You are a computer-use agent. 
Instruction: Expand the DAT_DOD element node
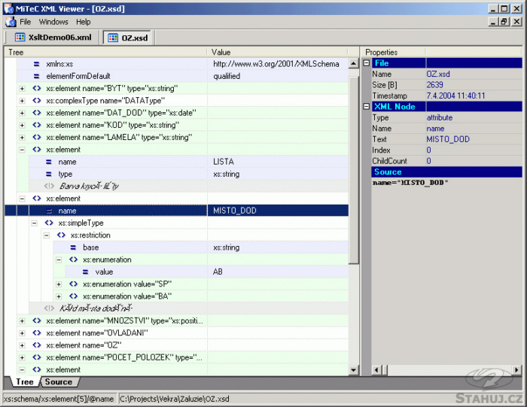click(x=22, y=113)
